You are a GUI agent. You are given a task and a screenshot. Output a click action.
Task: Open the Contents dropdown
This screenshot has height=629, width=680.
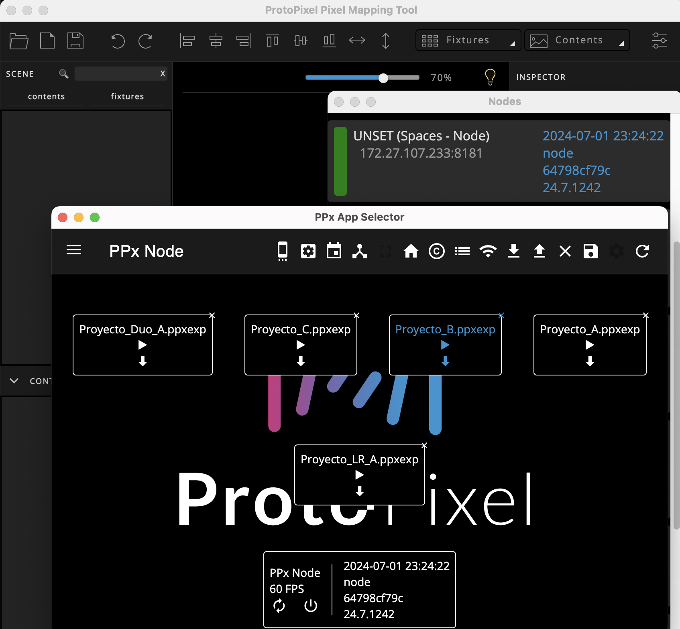coord(577,40)
